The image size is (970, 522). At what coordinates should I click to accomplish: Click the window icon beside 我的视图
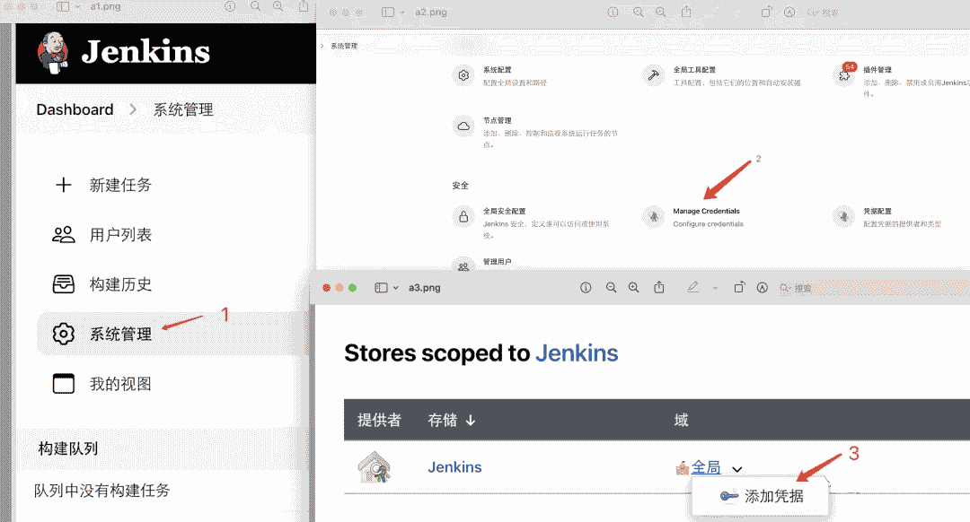[x=63, y=384]
